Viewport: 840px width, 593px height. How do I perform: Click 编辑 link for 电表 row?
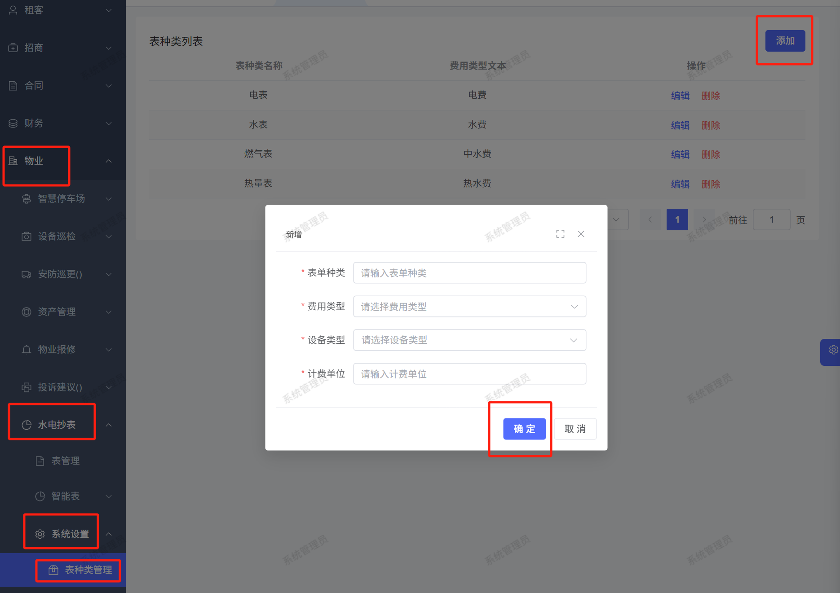[x=680, y=96]
